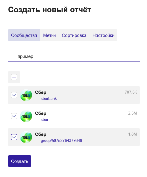The width and height of the screenshot is (147, 177).
Task: Click the Сбер avatar in the sber row
Action: [x=26, y=116]
